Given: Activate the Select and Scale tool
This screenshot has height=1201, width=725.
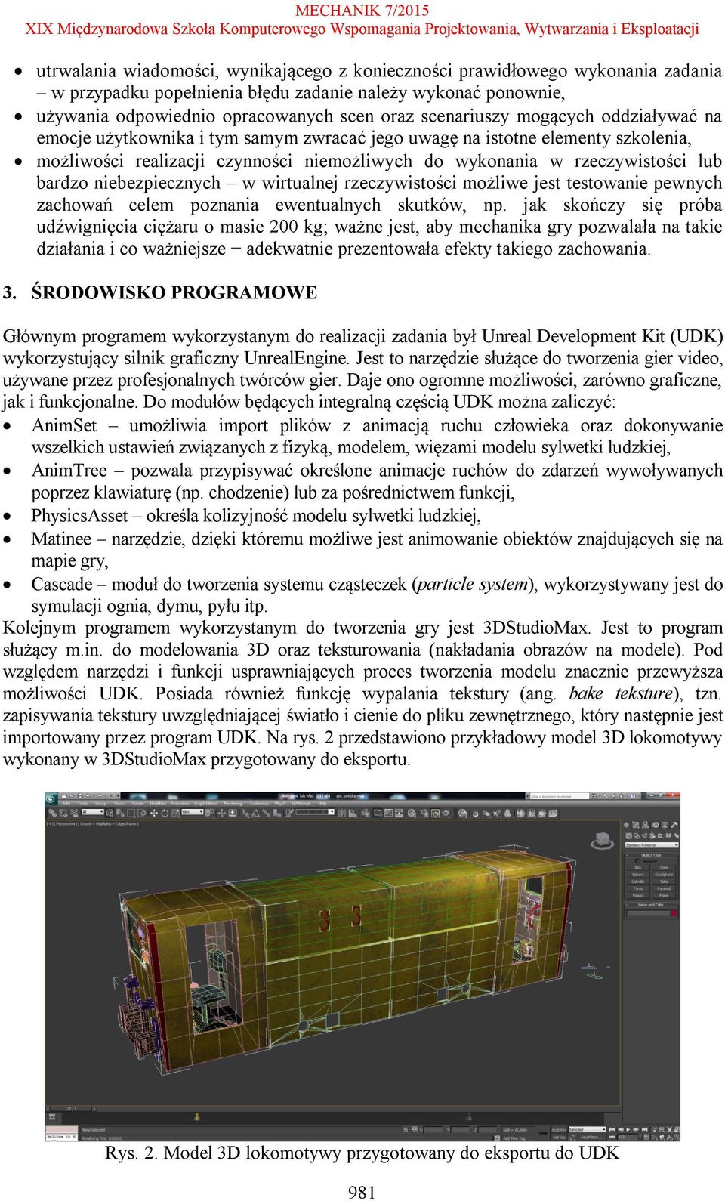Looking at the screenshot, I should coord(175,813).
